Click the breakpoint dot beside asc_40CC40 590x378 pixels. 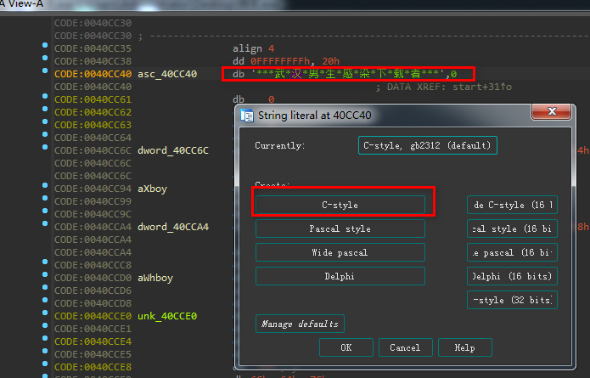click(x=43, y=74)
